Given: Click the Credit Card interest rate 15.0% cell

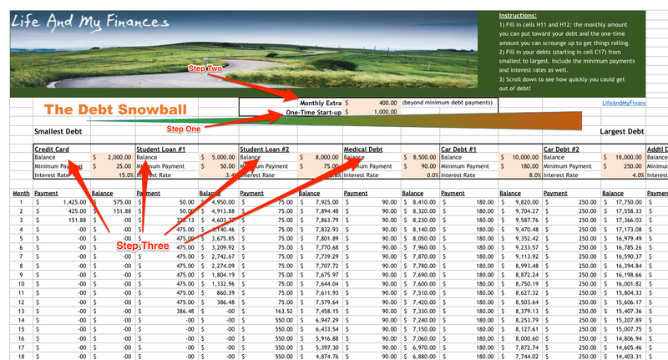Looking at the screenshot, I should point(112,175).
